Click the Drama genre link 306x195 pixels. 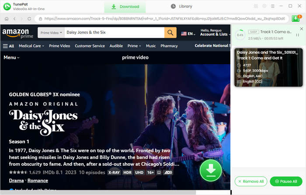pos(17,181)
